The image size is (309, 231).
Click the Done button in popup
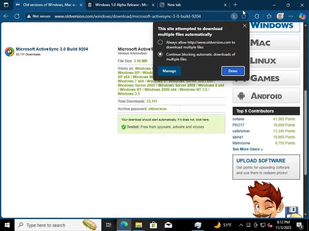click(233, 71)
